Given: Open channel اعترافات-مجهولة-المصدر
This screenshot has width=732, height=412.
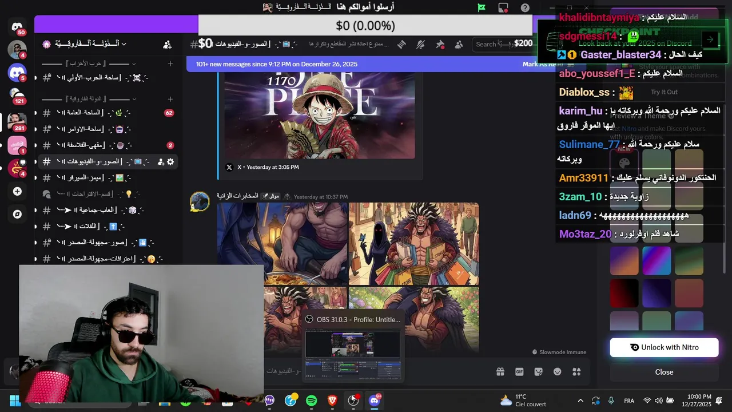Looking at the screenshot, I should (x=108, y=259).
